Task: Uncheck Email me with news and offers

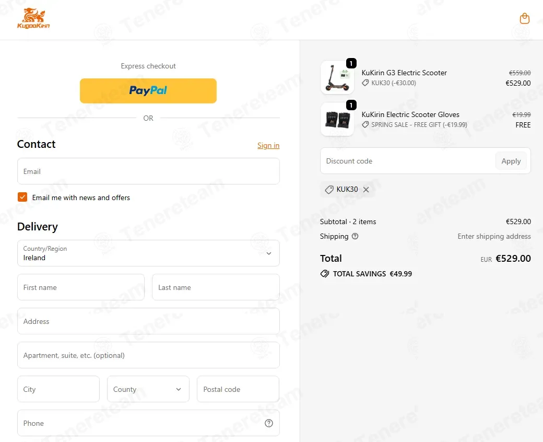Action: (22, 197)
